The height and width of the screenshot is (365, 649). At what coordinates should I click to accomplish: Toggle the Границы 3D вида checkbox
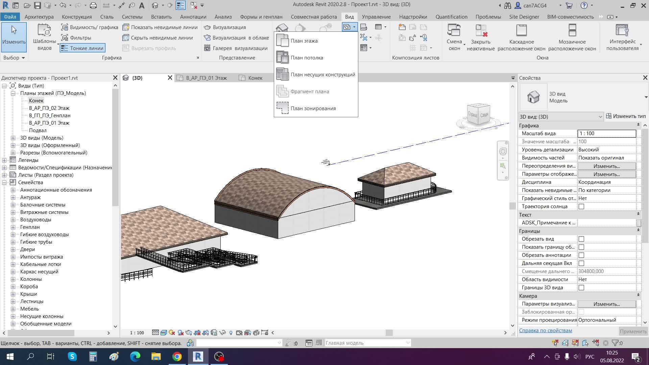582,288
